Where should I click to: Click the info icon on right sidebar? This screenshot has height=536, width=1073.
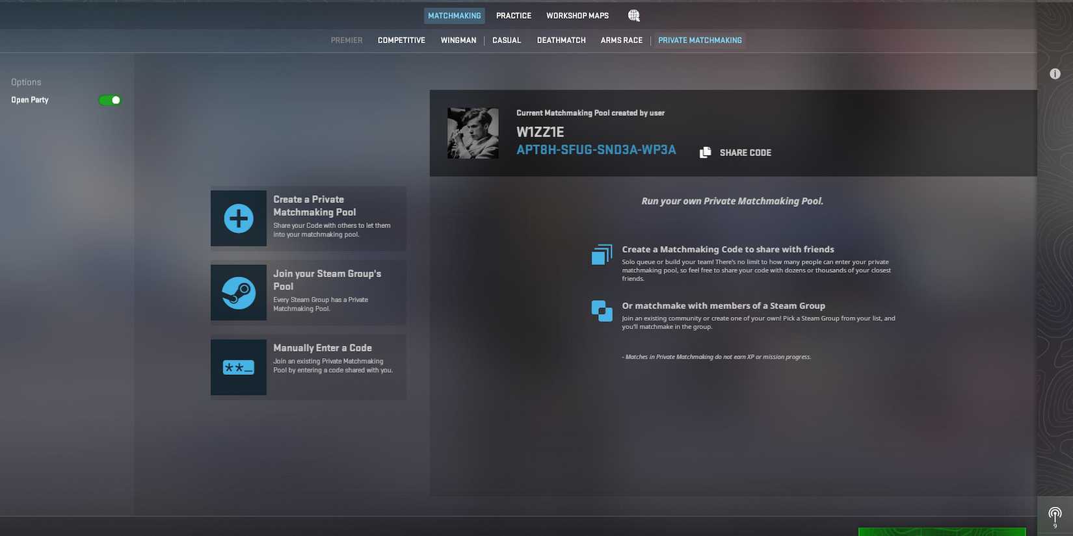[1055, 74]
